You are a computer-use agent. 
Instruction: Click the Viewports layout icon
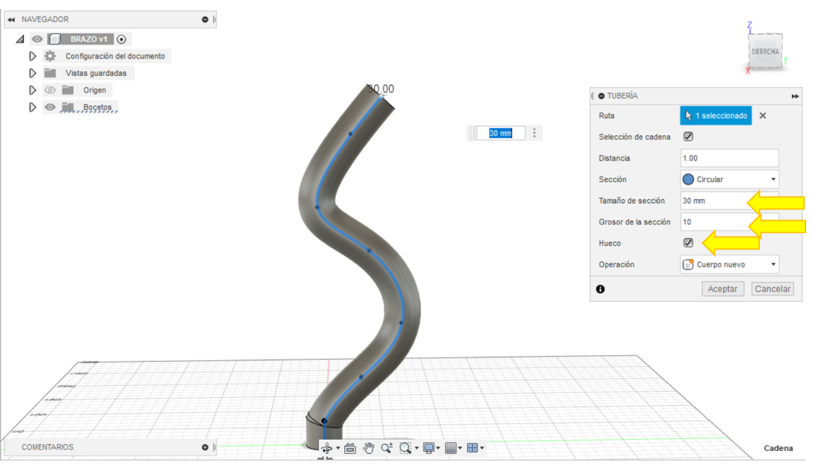tap(472, 448)
